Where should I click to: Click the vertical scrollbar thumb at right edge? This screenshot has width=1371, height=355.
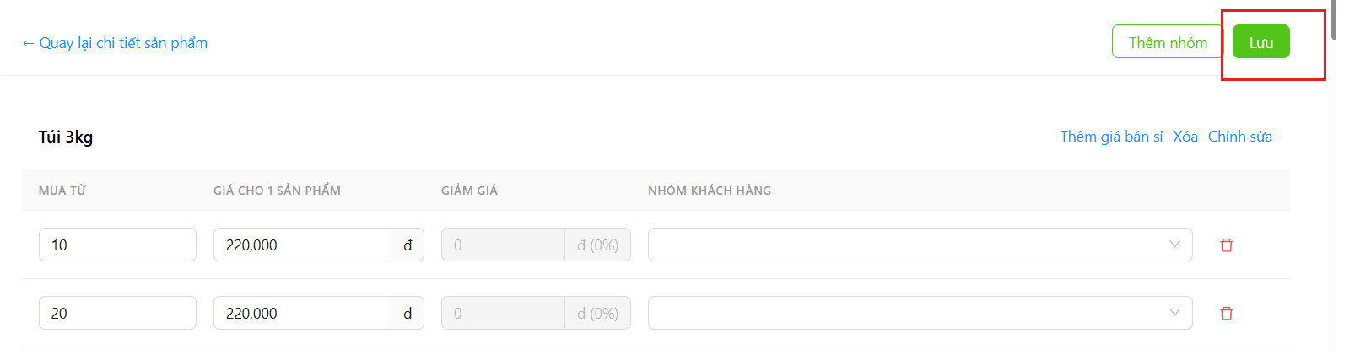pos(1334,20)
